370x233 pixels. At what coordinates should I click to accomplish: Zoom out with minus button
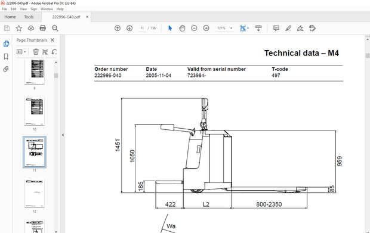pyautogui.click(x=194, y=28)
